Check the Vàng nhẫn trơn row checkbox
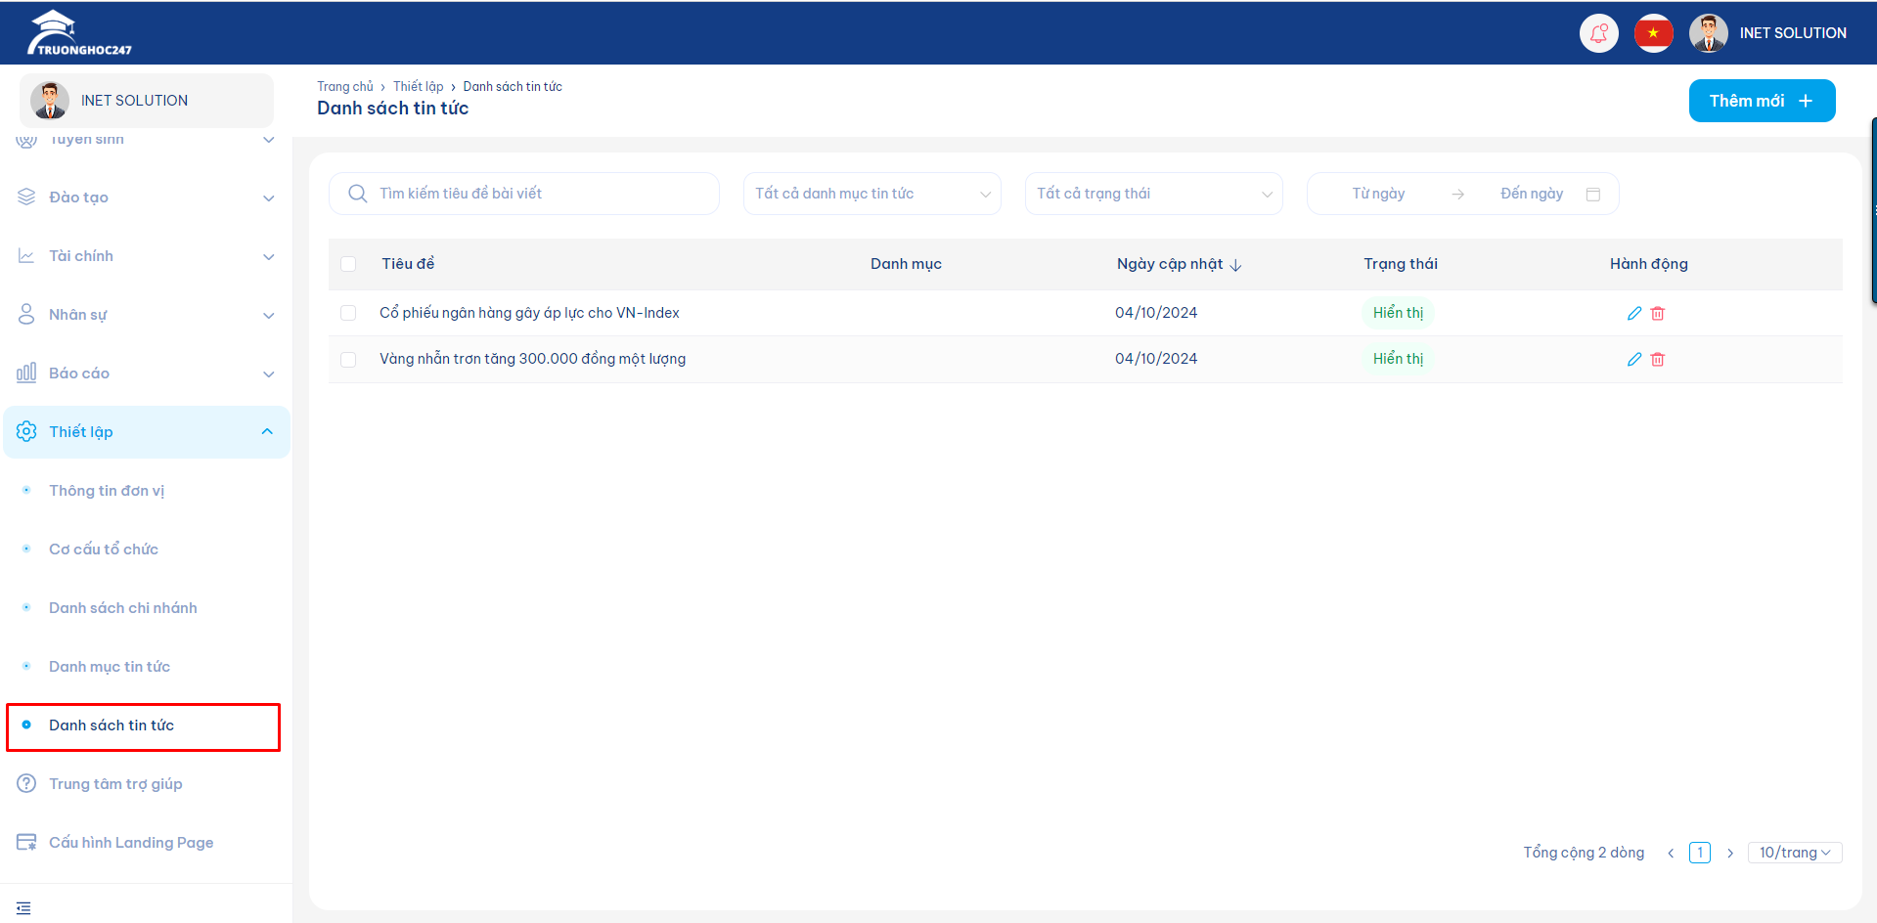 [x=348, y=359]
